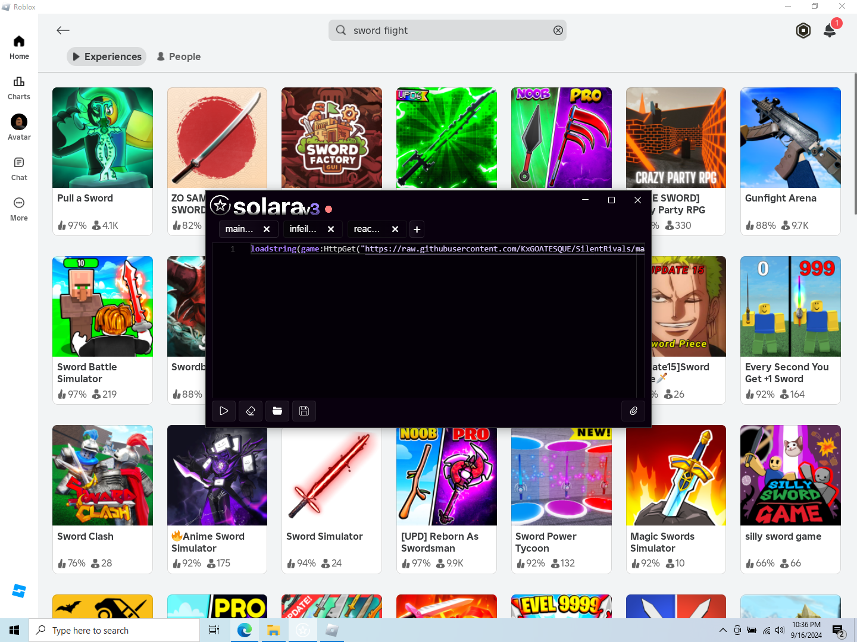Open the Windows Start menu
This screenshot has height=642, width=857.
tap(14, 630)
